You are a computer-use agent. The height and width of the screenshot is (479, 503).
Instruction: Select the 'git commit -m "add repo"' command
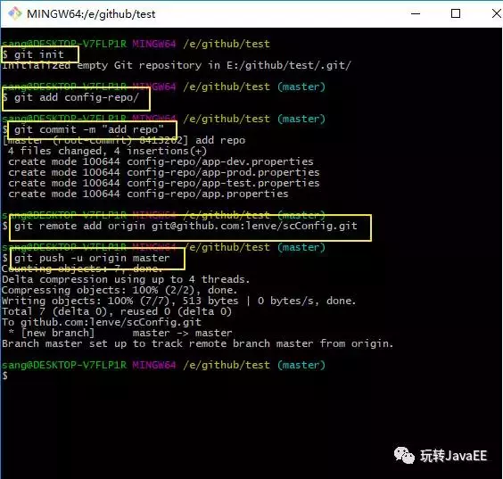pyautogui.click(x=89, y=129)
